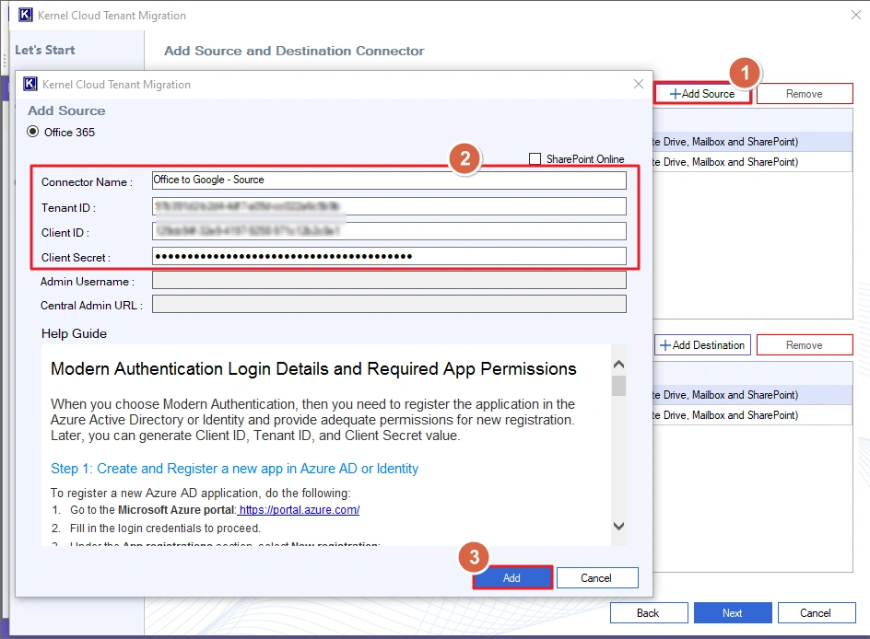Click the scroll-up arrow in Help Guide
870x639 pixels.
coord(618,363)
